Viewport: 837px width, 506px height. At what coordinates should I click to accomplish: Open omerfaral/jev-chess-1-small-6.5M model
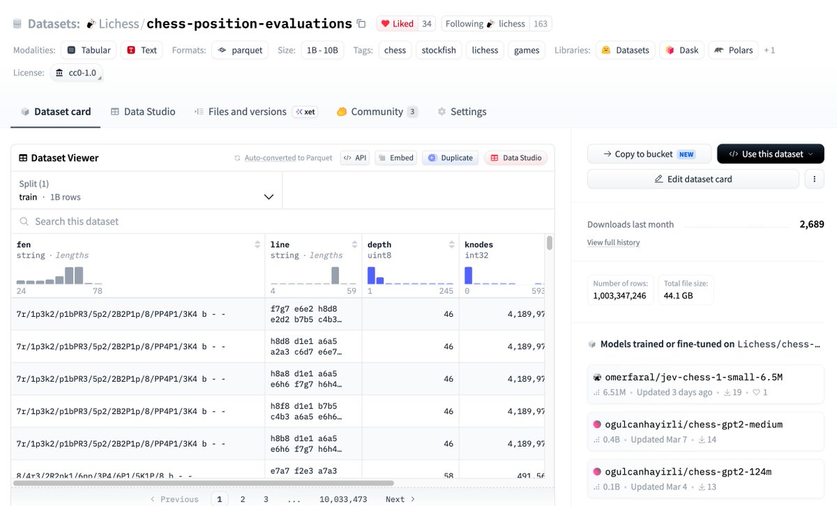click(x=706, y=385)
